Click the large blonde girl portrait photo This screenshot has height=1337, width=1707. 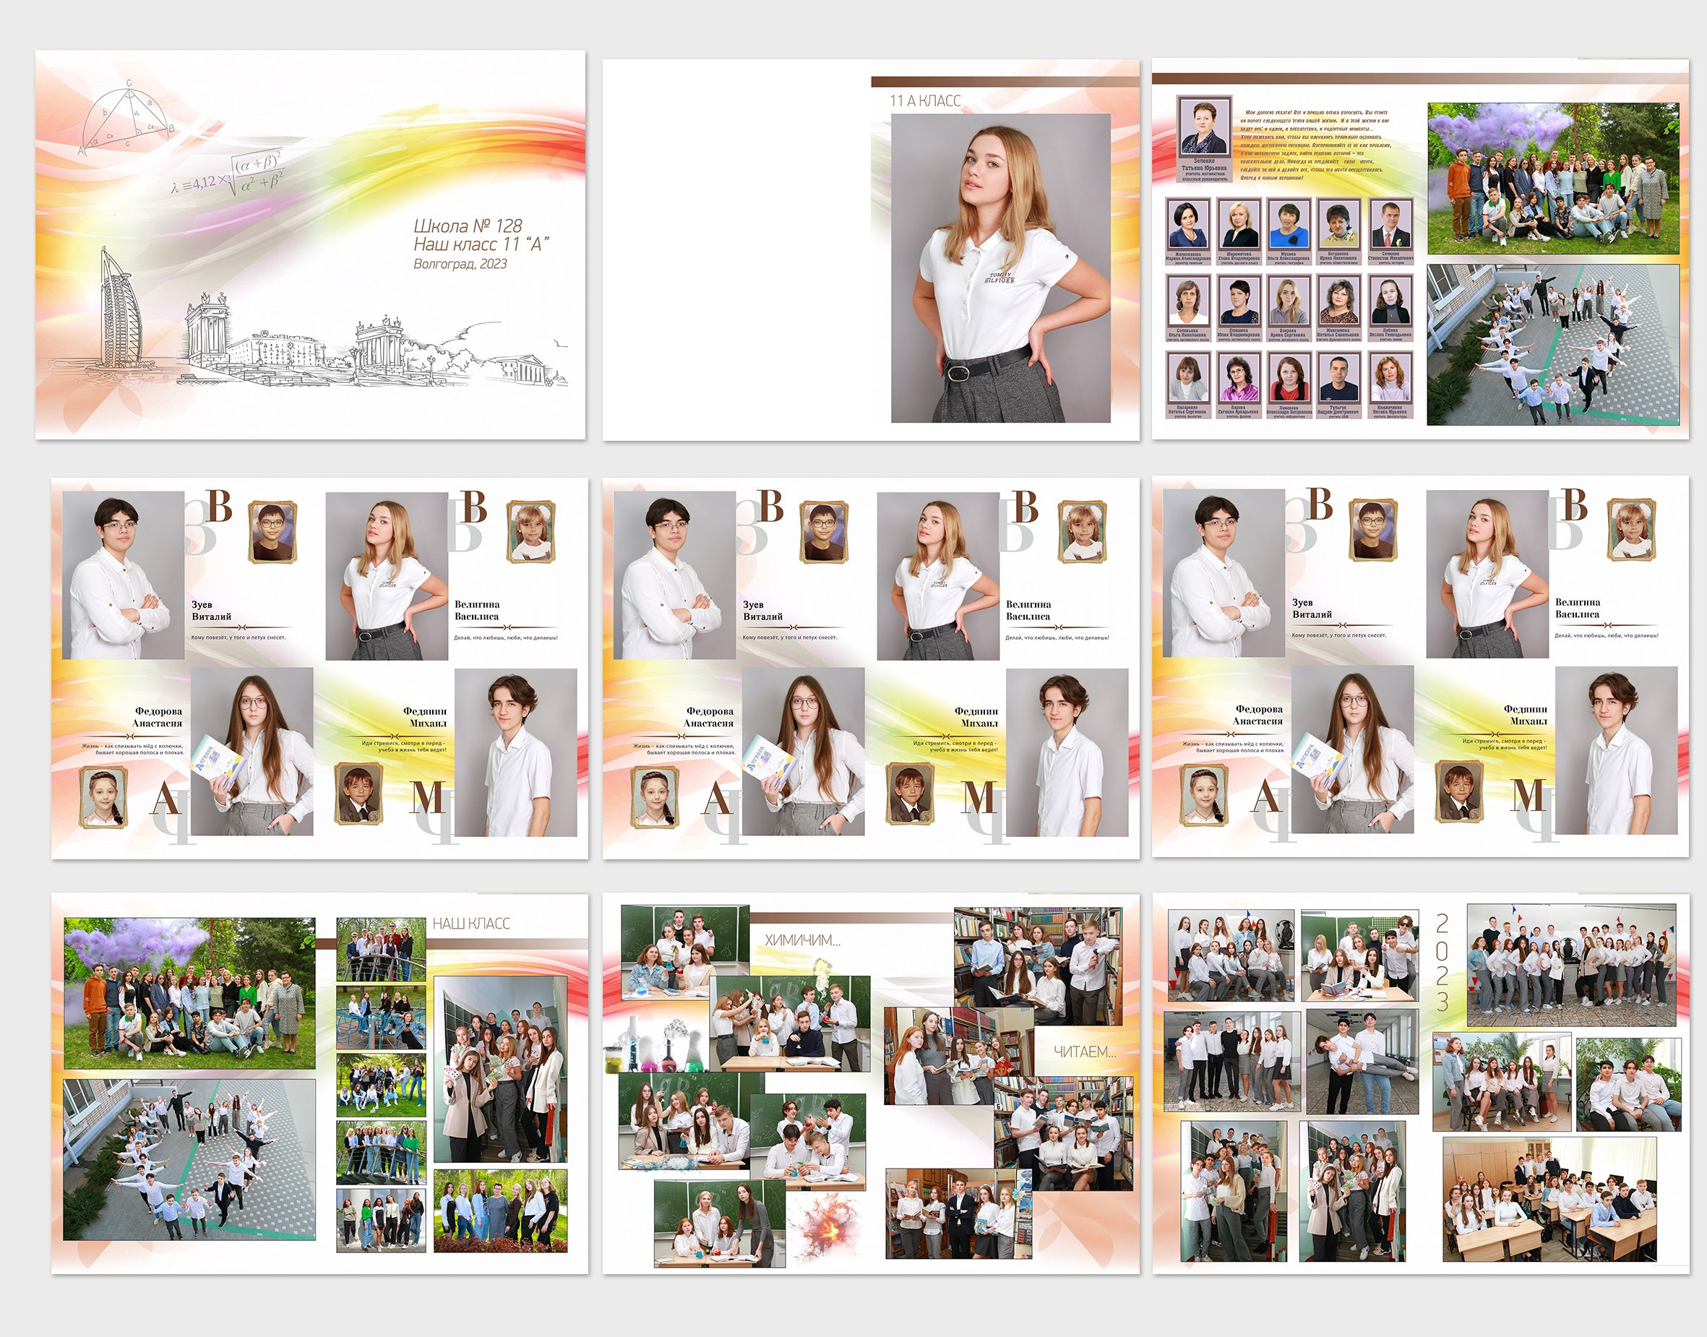(1000, 267)
